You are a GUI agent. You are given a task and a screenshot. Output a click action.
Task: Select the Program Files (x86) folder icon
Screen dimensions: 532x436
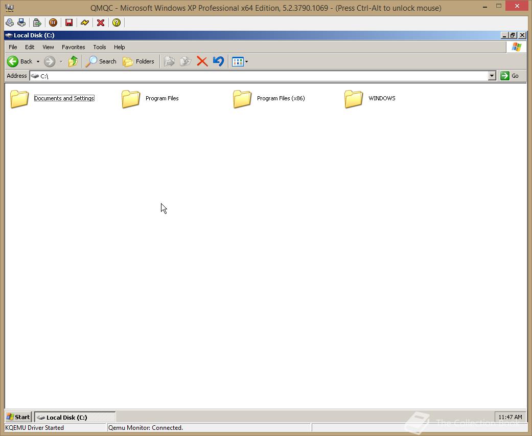[242, 99]
